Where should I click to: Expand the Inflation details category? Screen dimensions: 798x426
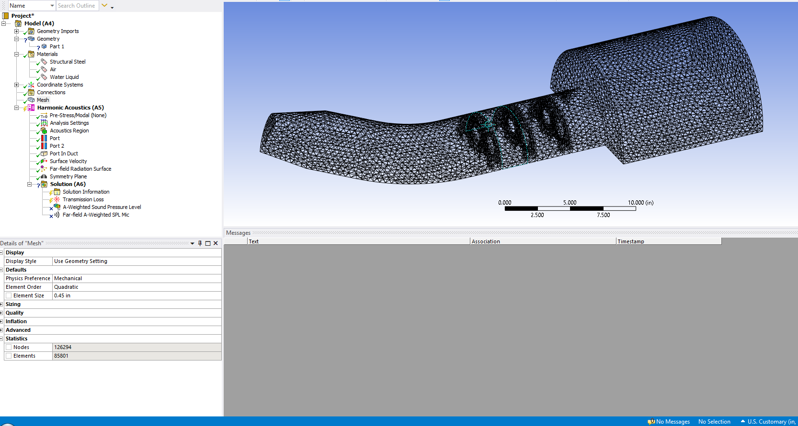(x=1, y=321)
